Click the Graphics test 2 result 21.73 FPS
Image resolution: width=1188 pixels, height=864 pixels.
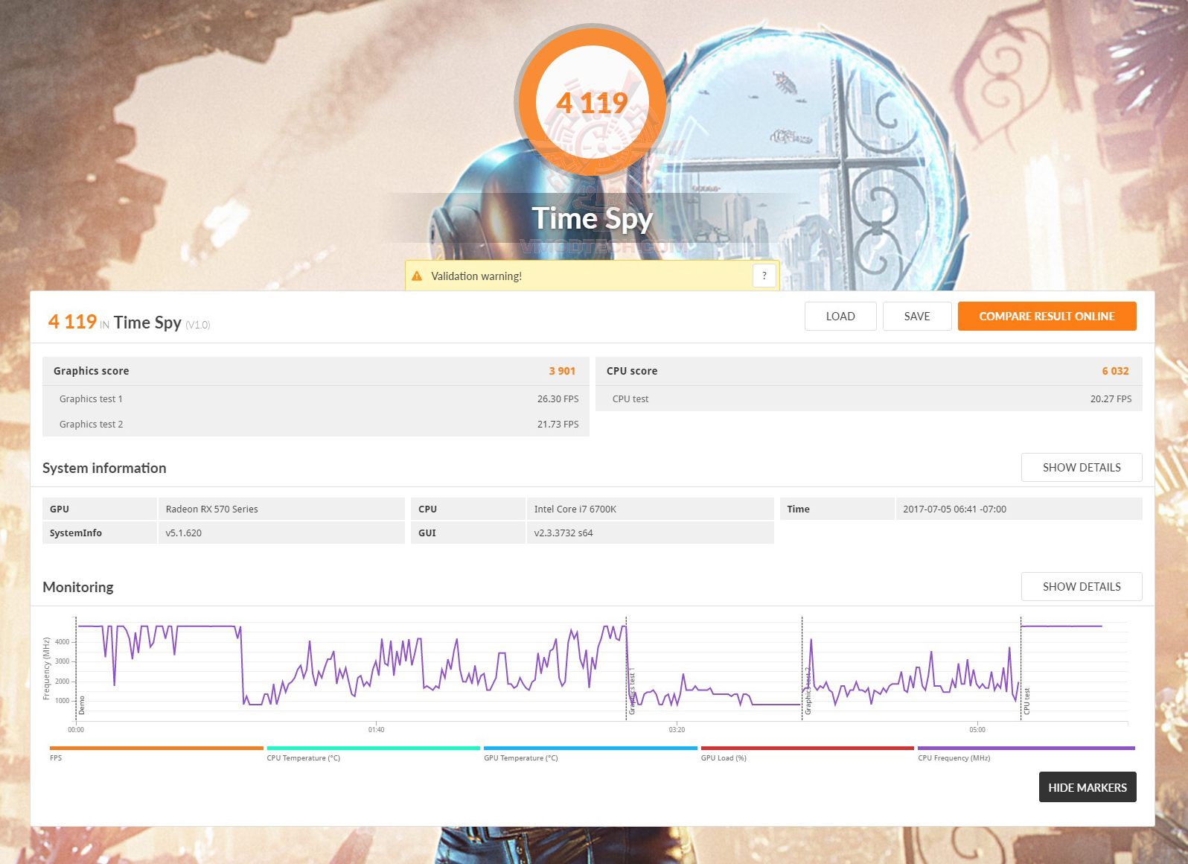[x=558, y=425]
